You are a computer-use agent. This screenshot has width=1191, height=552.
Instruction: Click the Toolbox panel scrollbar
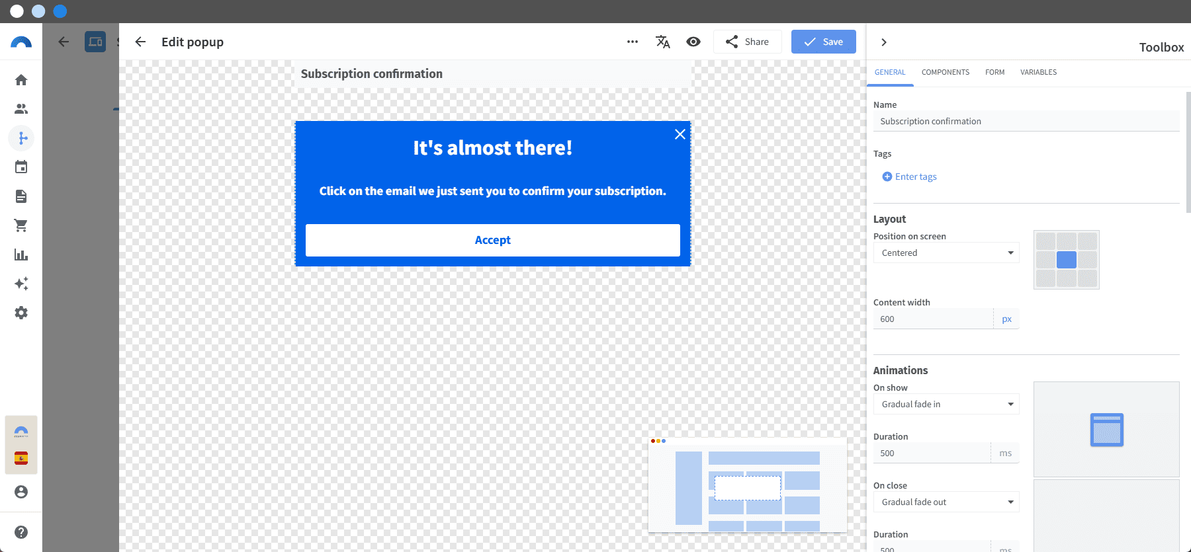click(x=1188, y=152)
